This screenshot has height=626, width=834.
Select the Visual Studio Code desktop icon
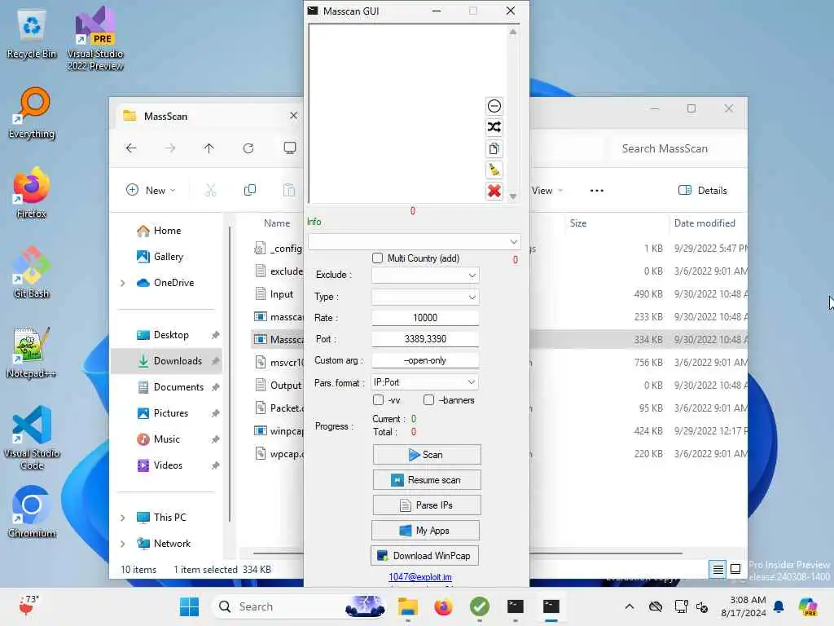coord(32,438)
